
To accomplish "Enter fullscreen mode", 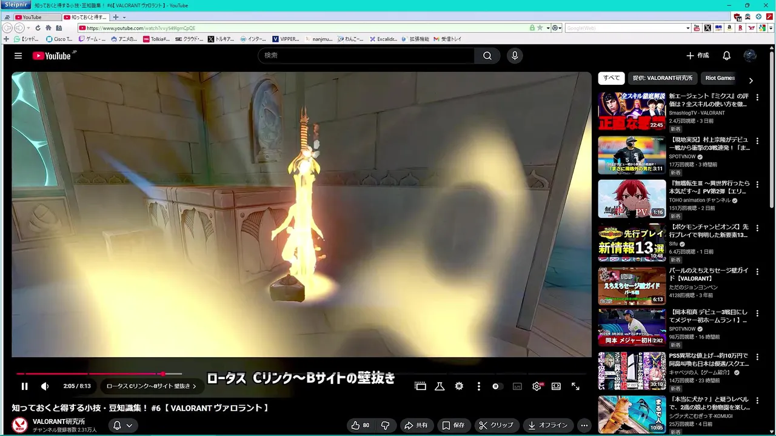I will pyautogui.click(x=575, y=386).
